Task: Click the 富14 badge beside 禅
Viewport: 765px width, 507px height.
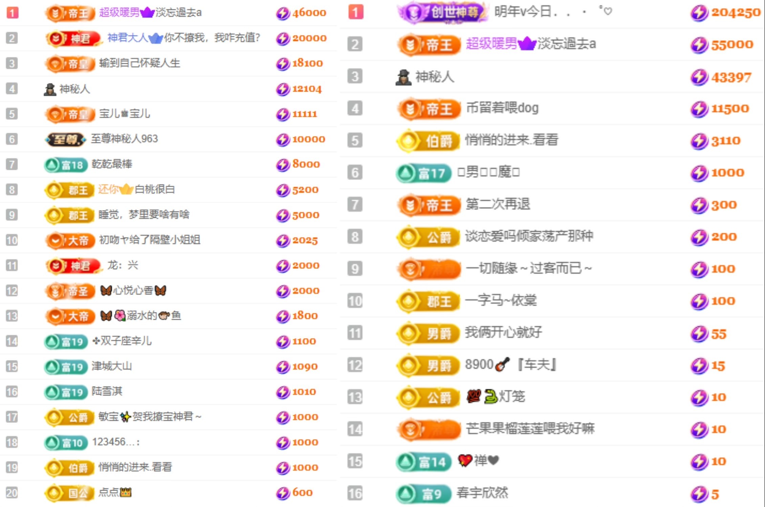Action: click(x=424, y=462)
